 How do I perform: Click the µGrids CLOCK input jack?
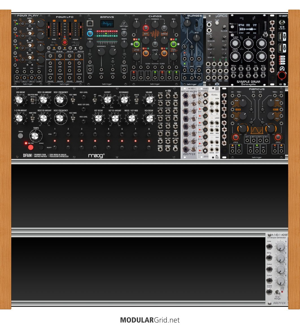click(209, 25)
